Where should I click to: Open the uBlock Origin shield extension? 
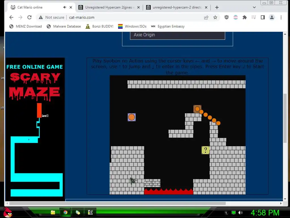click(226, 17)
